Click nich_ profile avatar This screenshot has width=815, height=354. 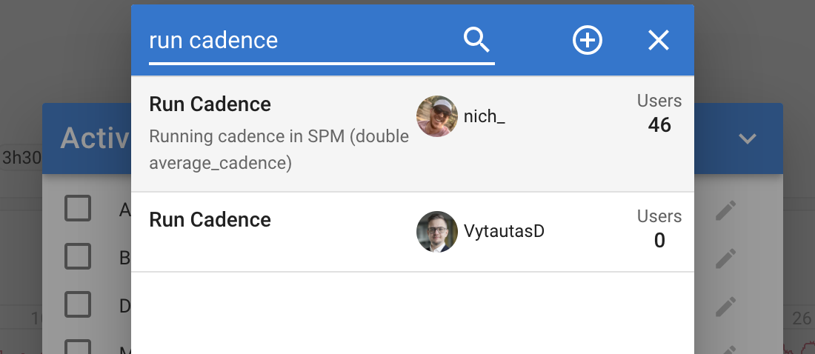coord(437,116)
